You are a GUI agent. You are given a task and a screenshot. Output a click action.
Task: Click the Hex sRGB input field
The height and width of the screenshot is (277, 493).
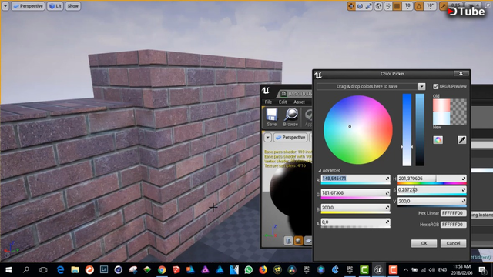[x=453, y=224]
